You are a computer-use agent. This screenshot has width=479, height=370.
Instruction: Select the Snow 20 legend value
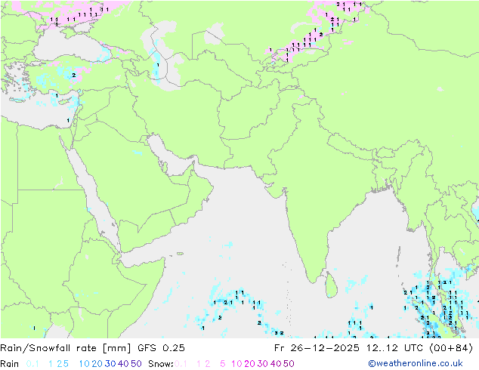pos(249,364)
